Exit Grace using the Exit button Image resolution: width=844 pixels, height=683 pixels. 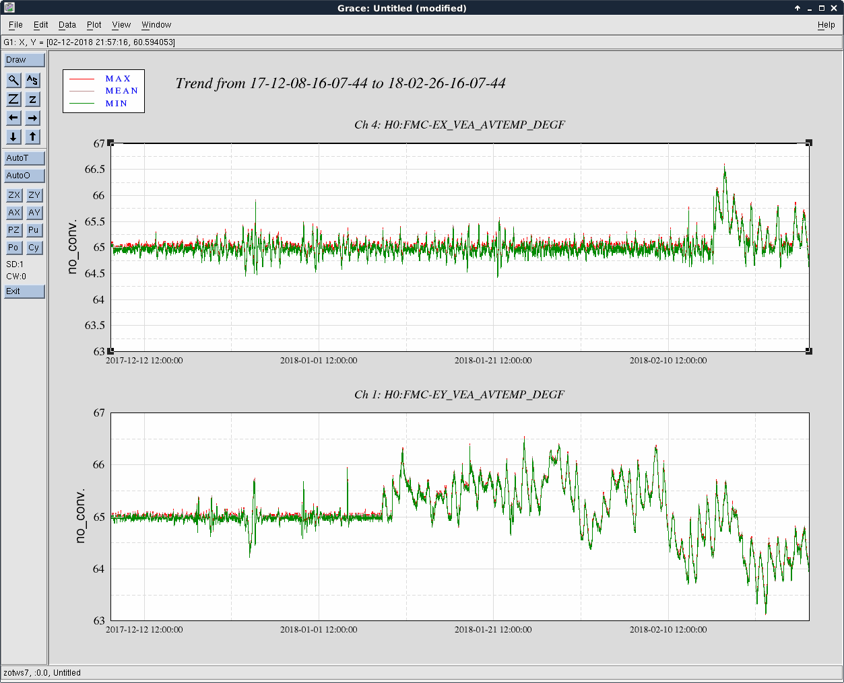[x=24, y=291]
